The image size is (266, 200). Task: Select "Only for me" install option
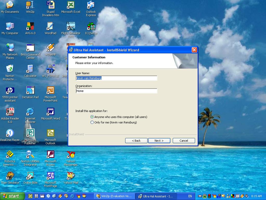click(92, 122)
